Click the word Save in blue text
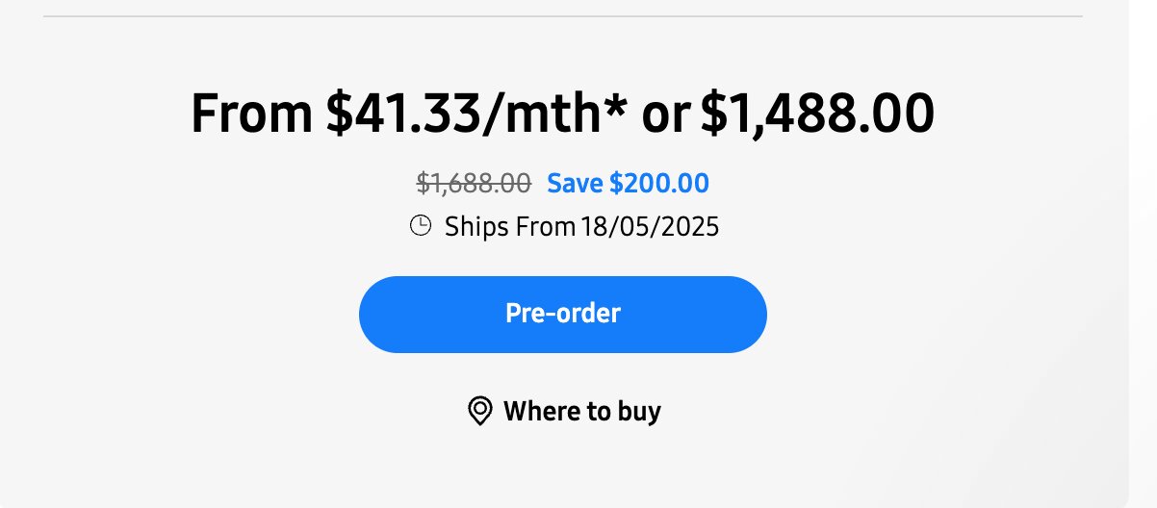This screenshot has height=508, width=1157. point(576,183)
